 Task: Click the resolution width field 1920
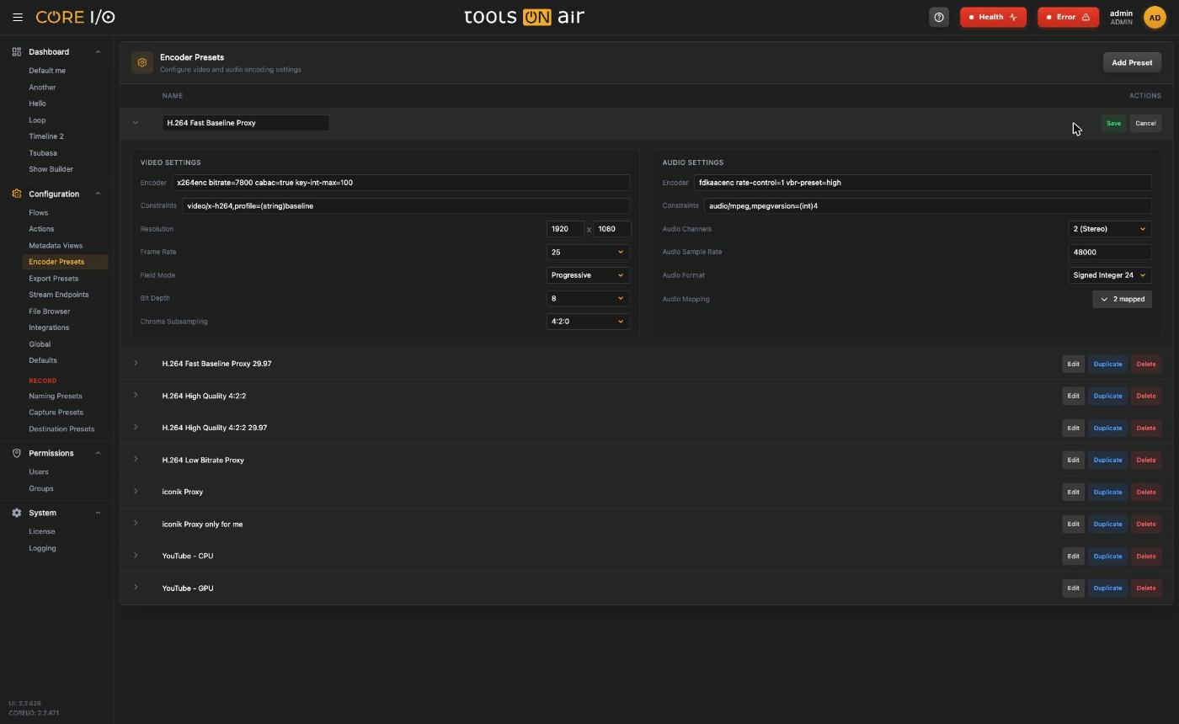565,229
